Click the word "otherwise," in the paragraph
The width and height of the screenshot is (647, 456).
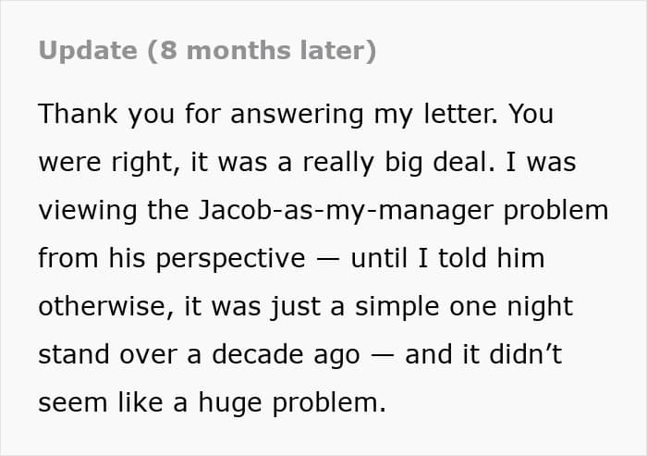(x=106, y=306)
